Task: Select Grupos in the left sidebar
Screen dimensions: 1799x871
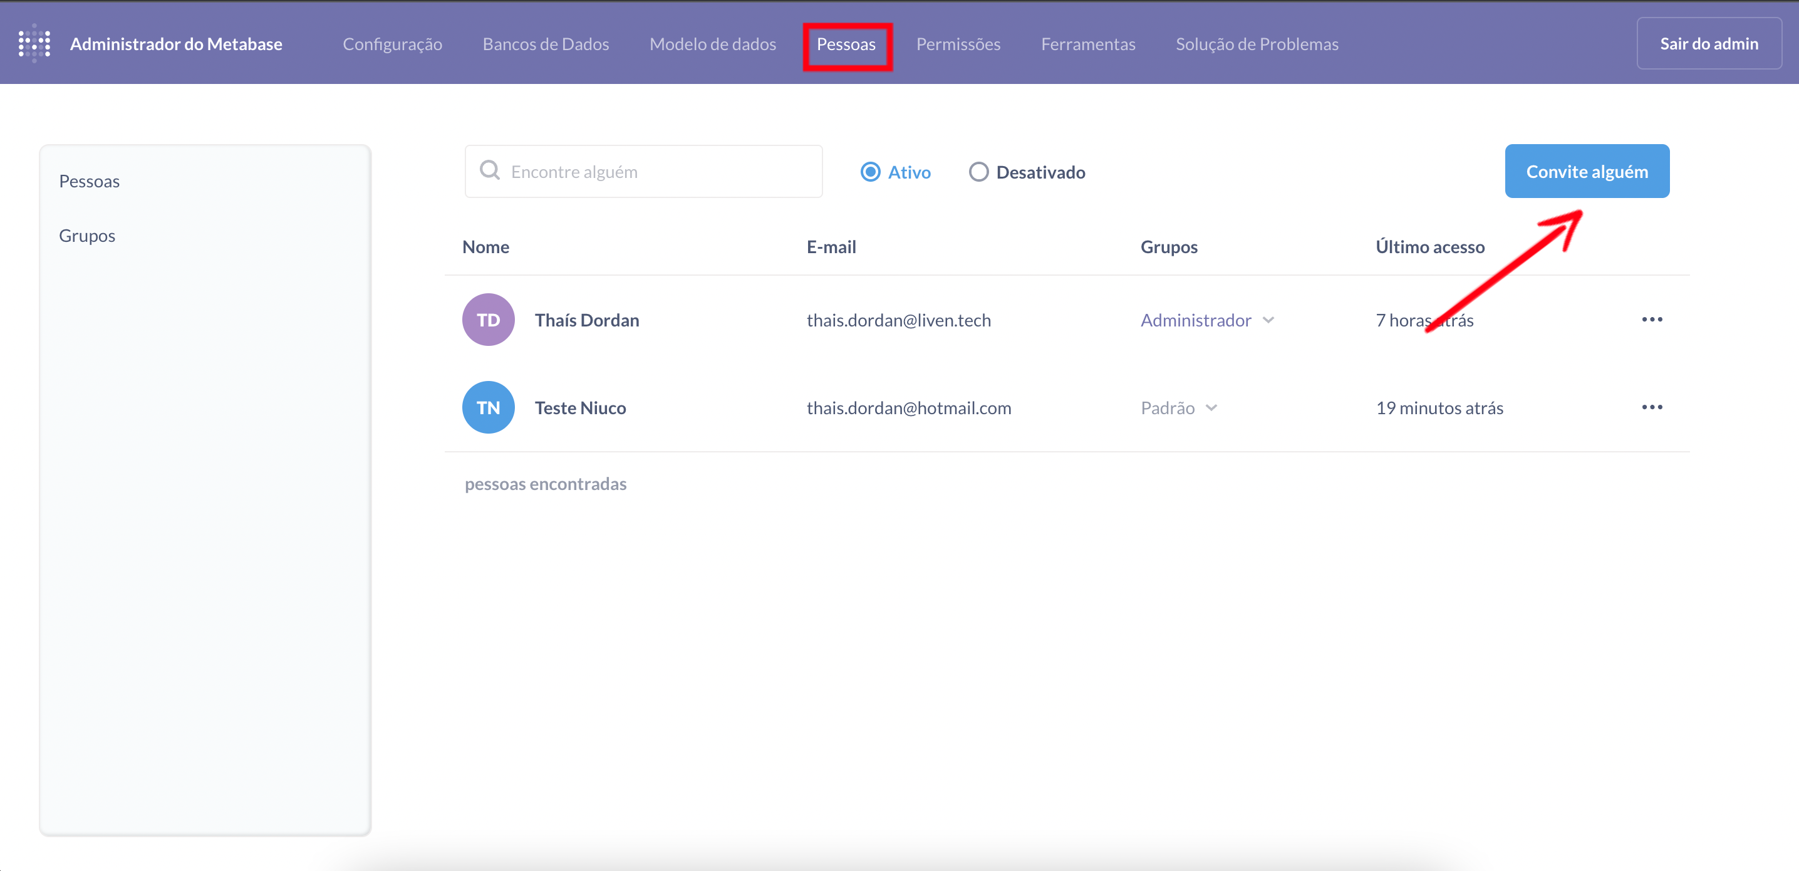Action: [x=87, y=236]
